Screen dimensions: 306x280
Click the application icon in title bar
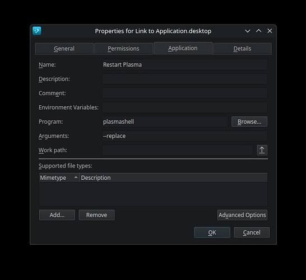click(x=37, y=31)
